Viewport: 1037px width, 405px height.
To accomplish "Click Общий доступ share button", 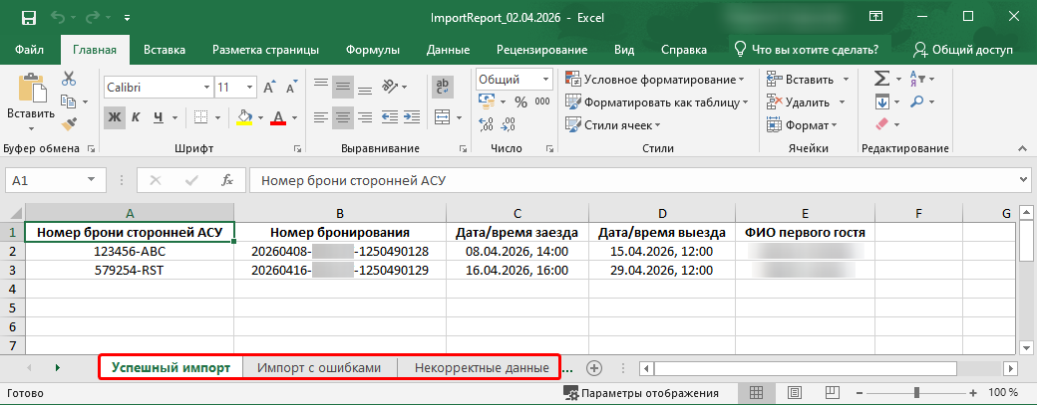I will (963, 50).
